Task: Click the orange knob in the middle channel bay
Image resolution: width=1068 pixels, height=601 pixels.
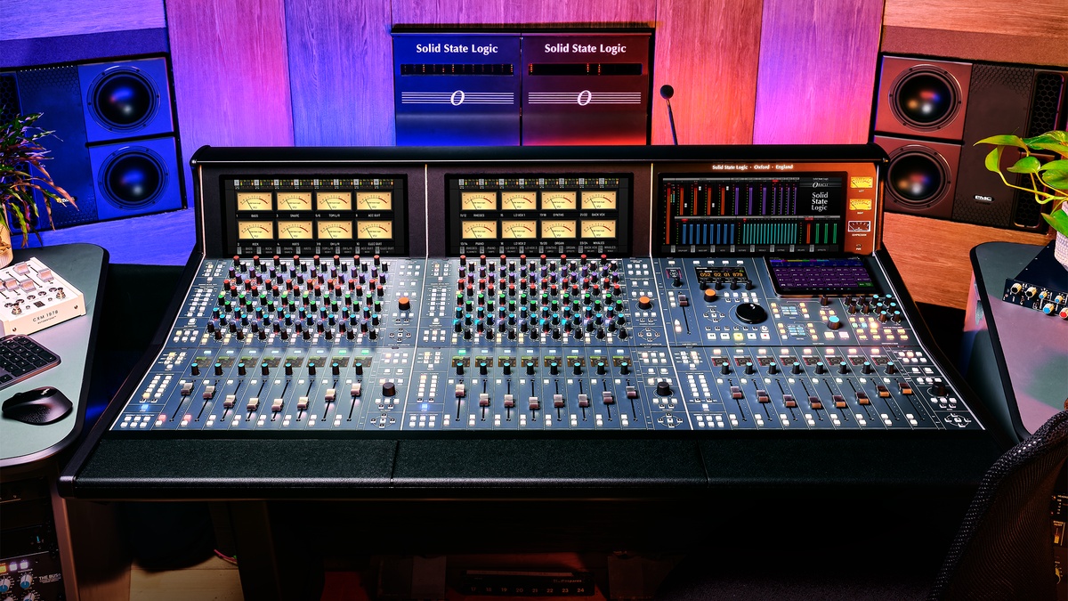Action: (644, 303)
